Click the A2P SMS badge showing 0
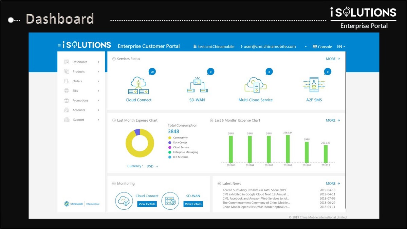Viewport: 407px width, 229px height. [x=328, y=72]
